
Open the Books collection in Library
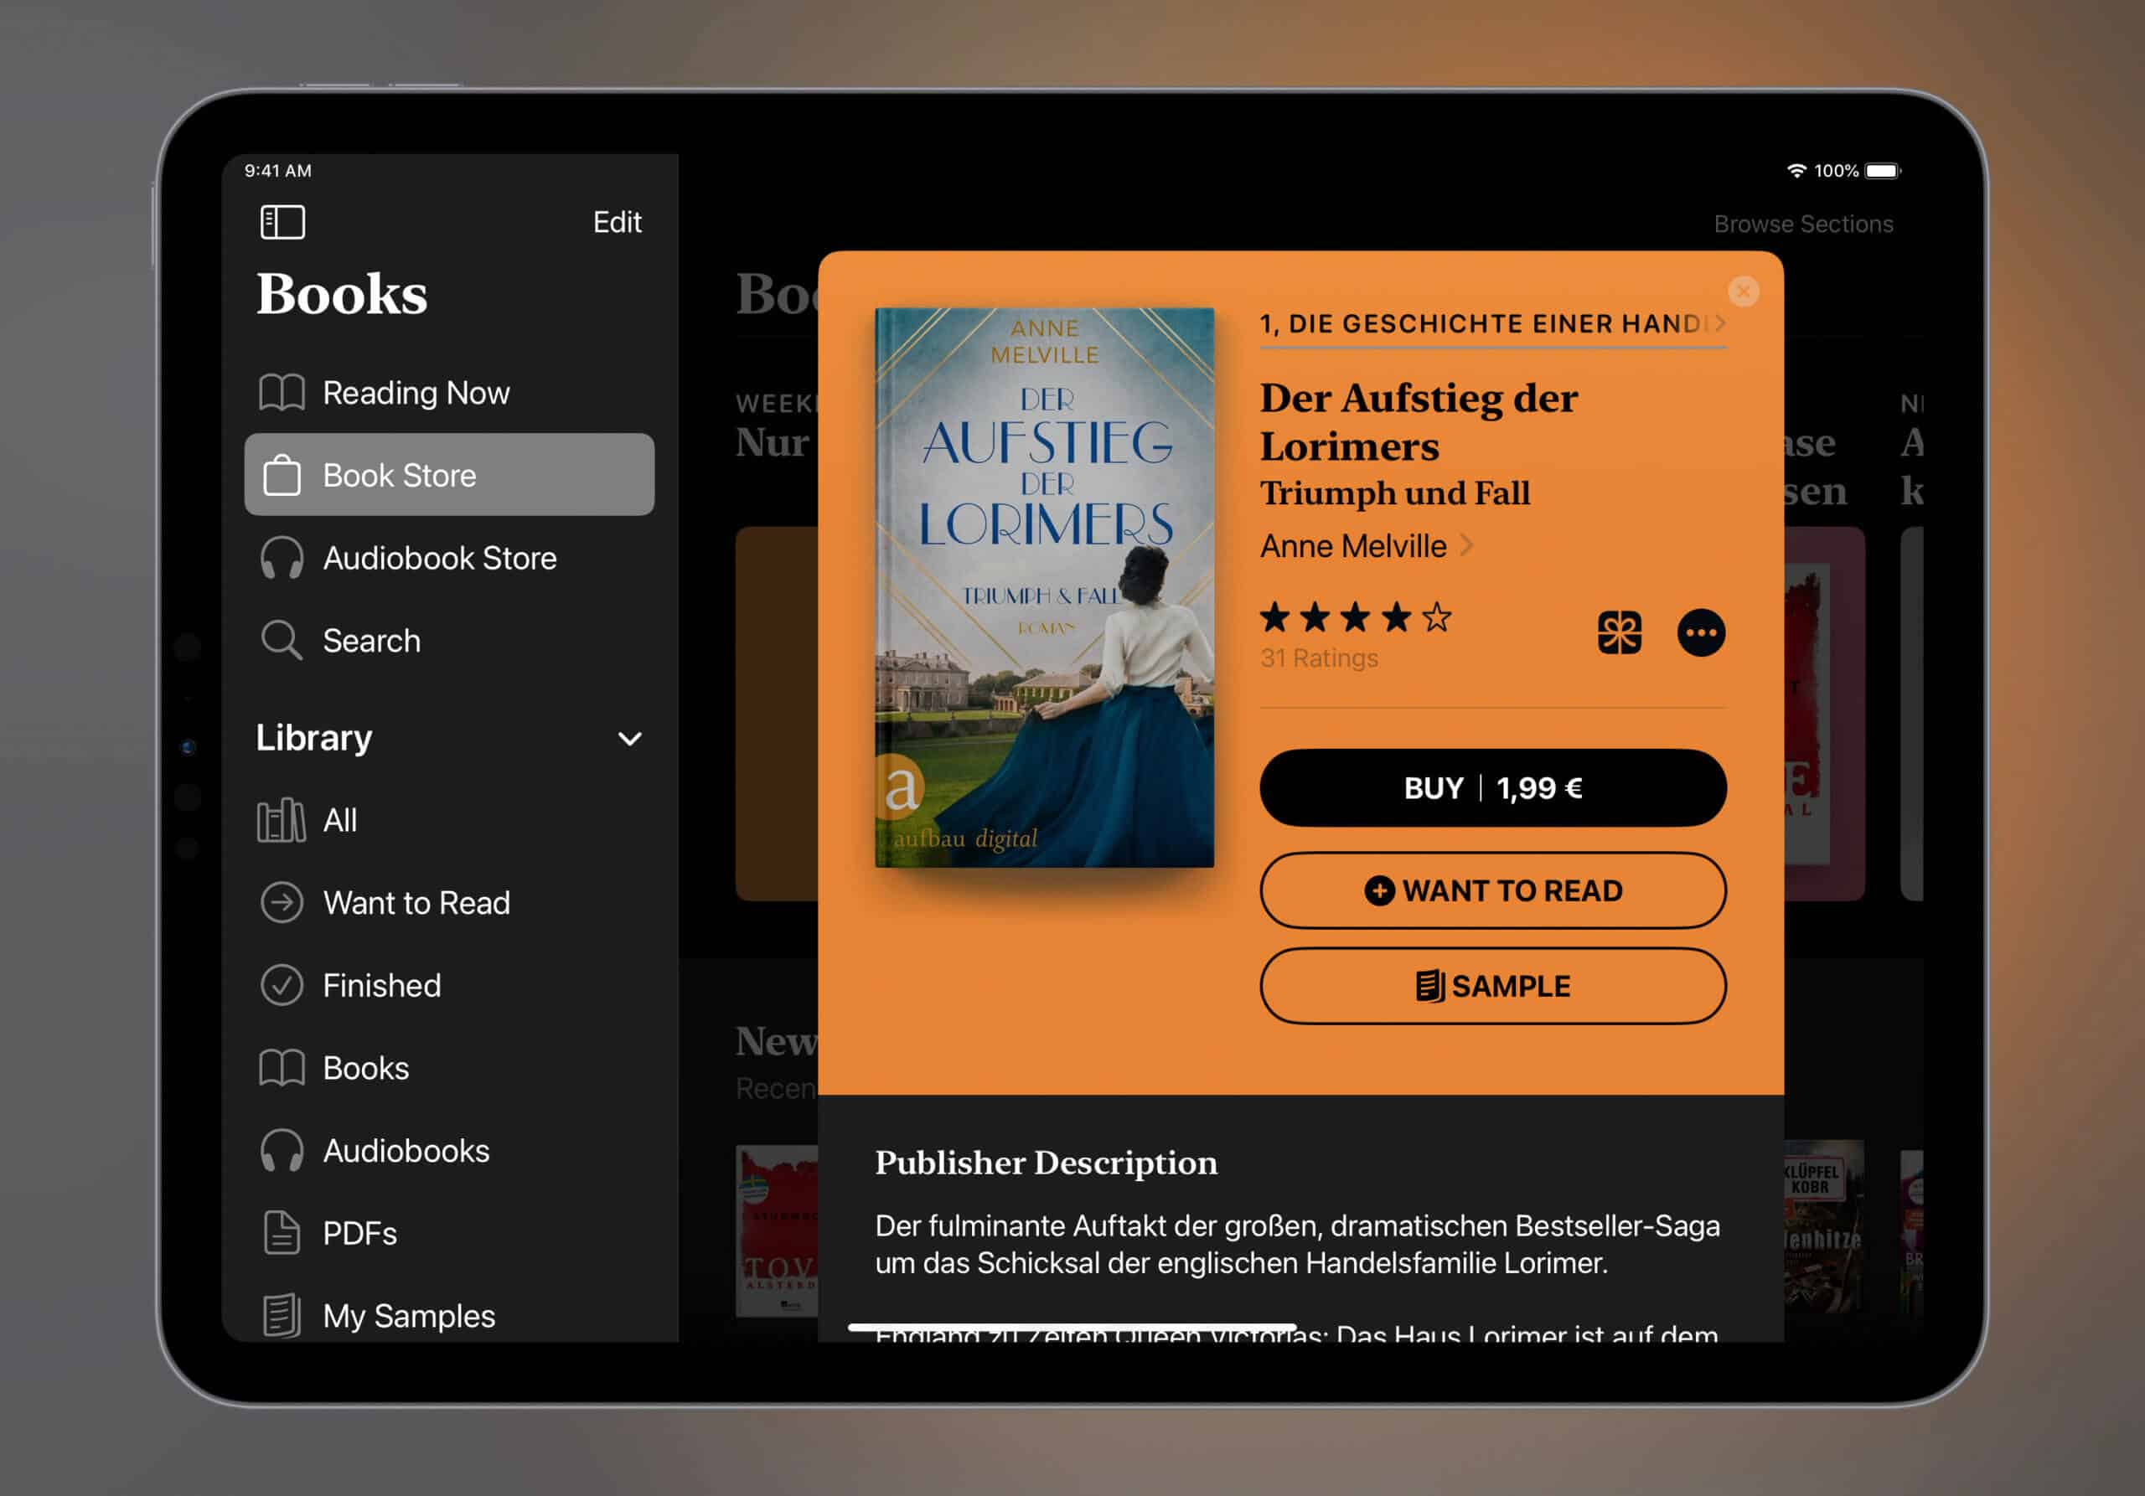[x=449, y=1067]
